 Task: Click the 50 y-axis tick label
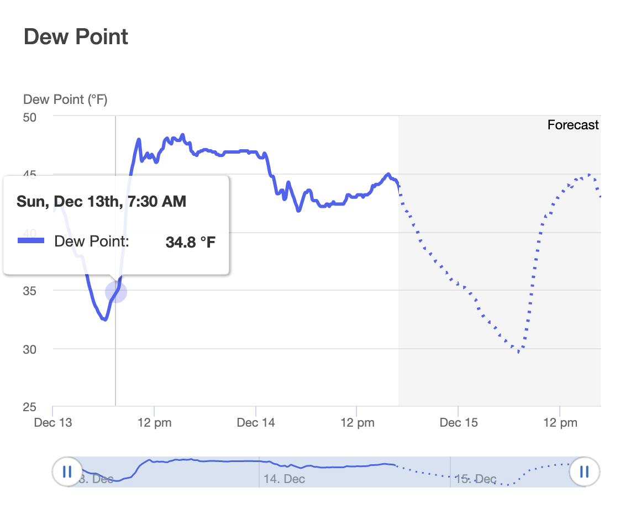coord(30,117)
